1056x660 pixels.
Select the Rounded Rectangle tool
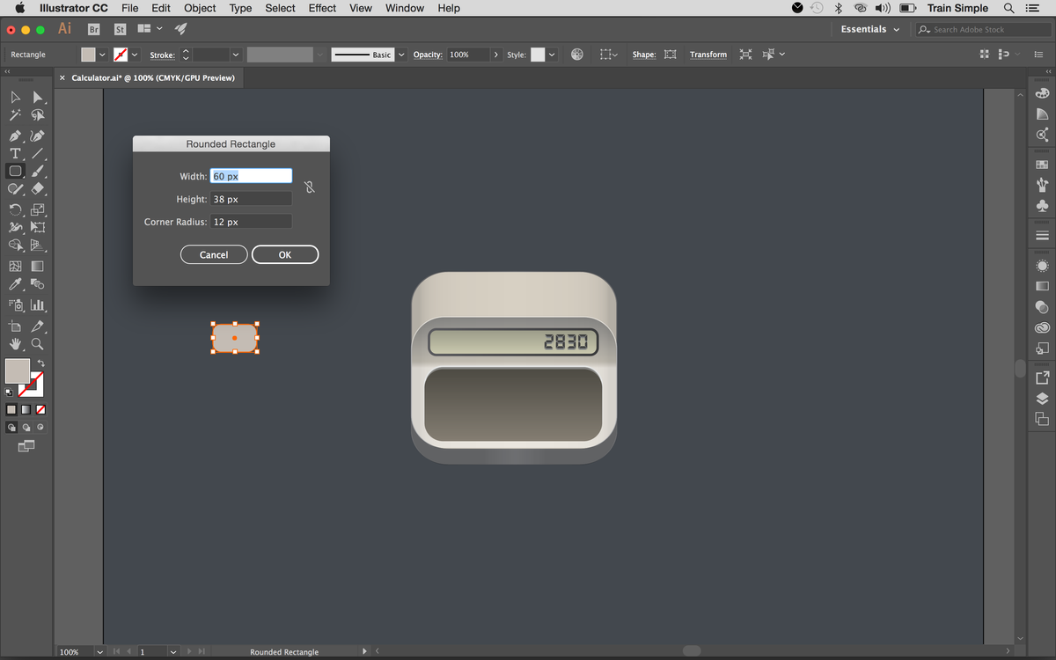[15, 171]
